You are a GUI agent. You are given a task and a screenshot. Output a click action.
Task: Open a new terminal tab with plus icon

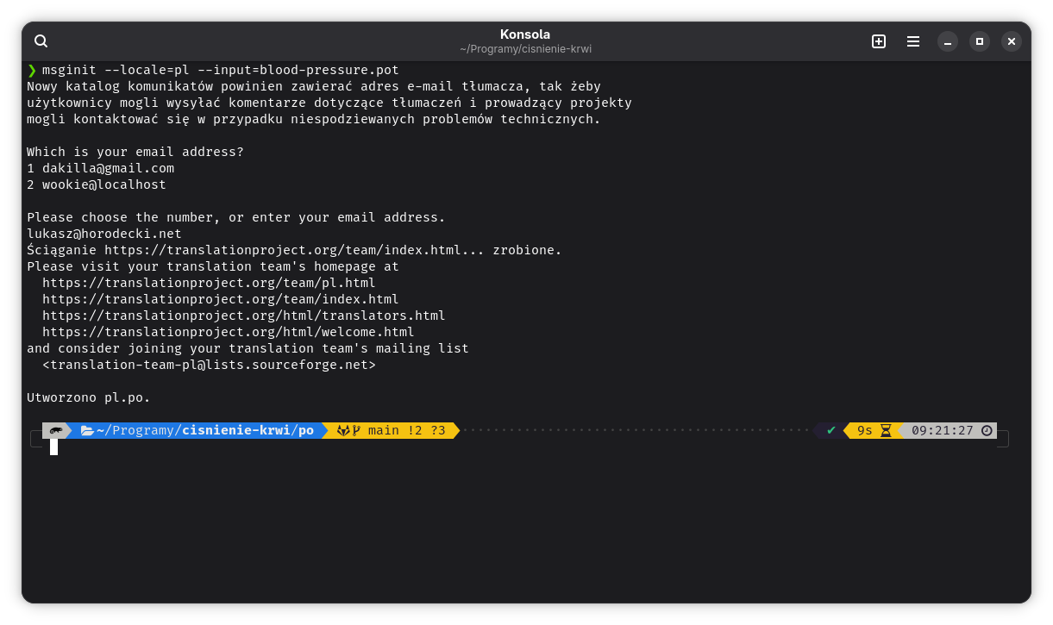[879, 41]
